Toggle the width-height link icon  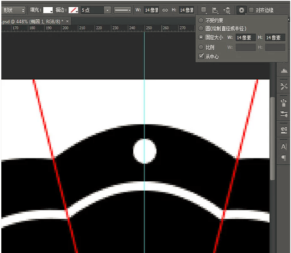pyautogui.click(x=165, y=10)
